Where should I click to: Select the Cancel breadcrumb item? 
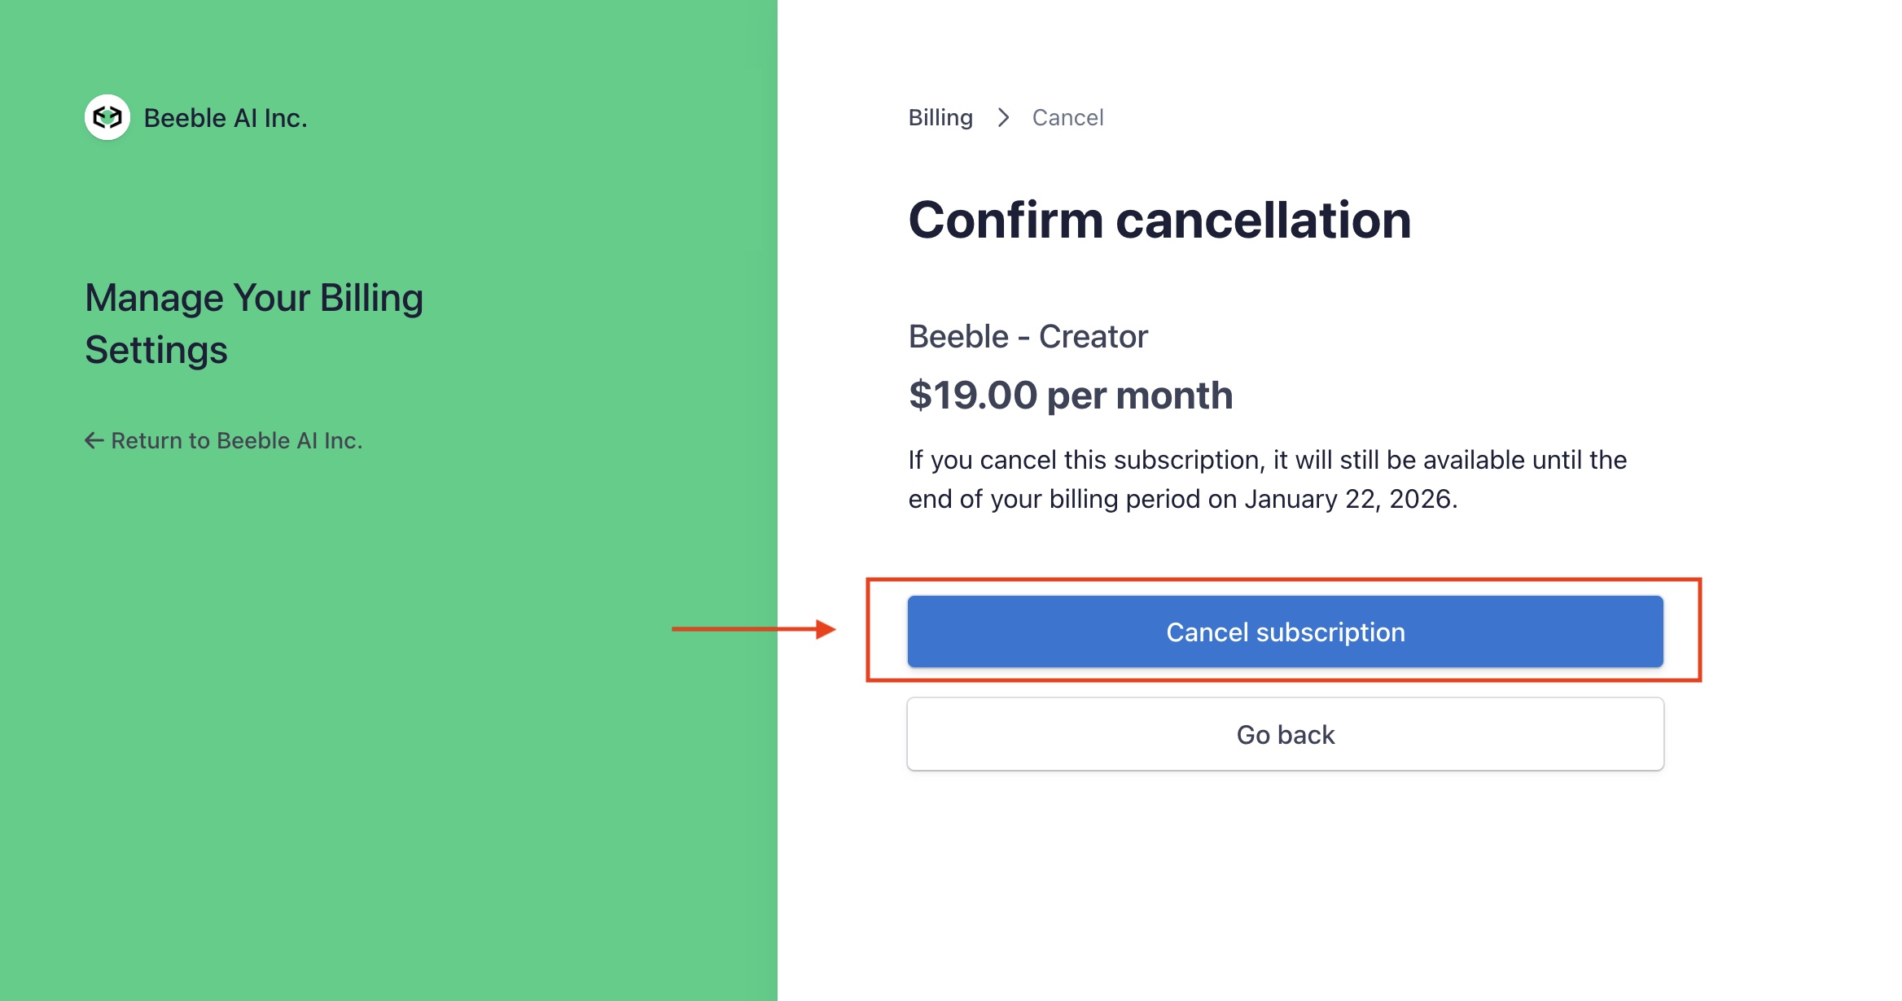pos(1067,118)
